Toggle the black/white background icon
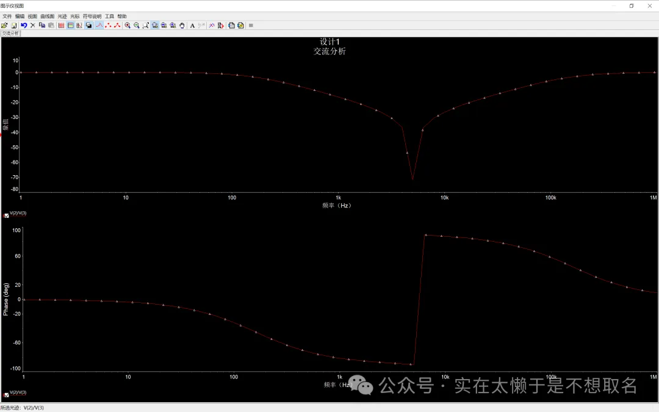 (x=89, y=26)
